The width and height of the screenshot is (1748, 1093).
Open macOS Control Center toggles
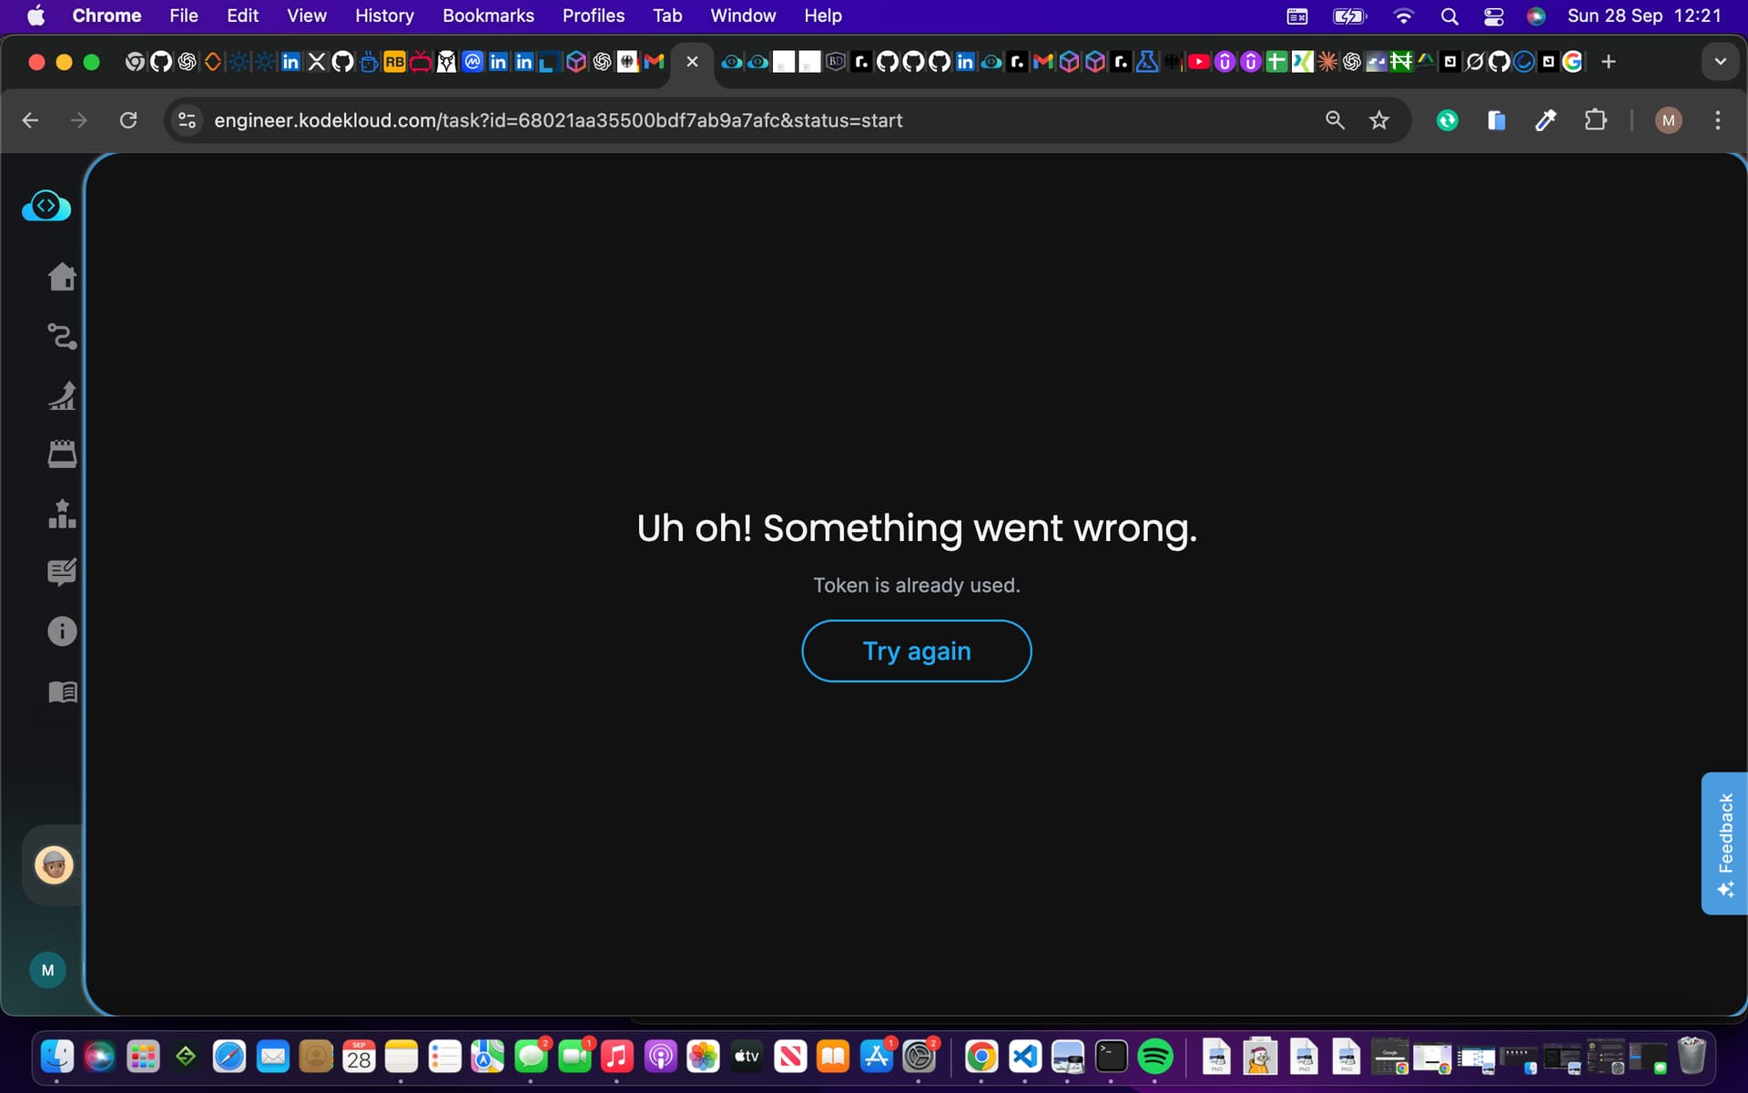click(x=1493, y=15)
